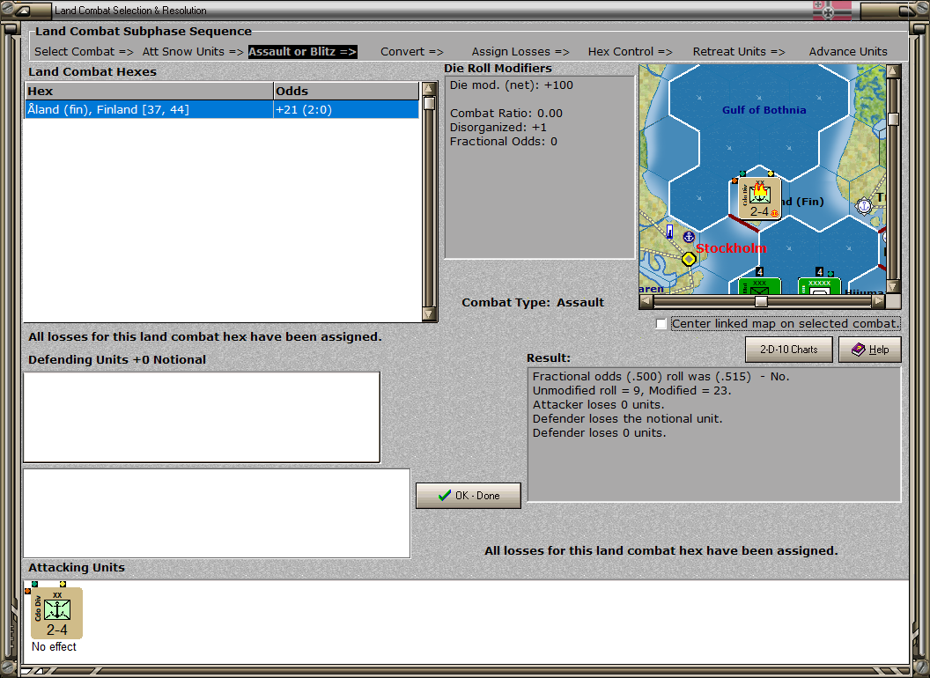930x678 pixels.
Task: Click the Stockholm label on the map
Action: pos(731,248)
